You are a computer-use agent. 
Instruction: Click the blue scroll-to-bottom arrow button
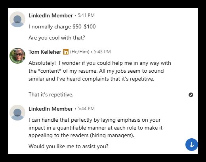(x=191, y=145)
